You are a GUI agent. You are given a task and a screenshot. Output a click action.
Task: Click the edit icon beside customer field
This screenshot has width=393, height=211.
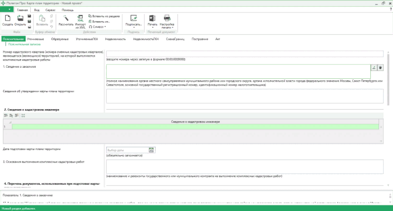(374, 68)
